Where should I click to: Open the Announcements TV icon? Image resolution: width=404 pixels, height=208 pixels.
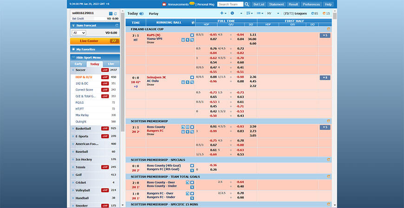point(164,4)
